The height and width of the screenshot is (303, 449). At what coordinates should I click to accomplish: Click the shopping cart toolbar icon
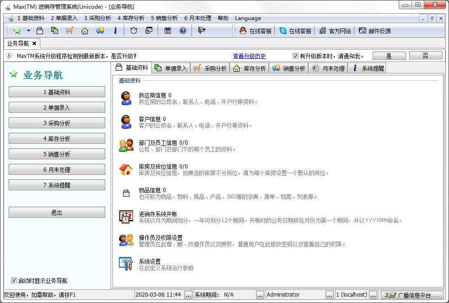pyautogui.click(x=69, y=31)
